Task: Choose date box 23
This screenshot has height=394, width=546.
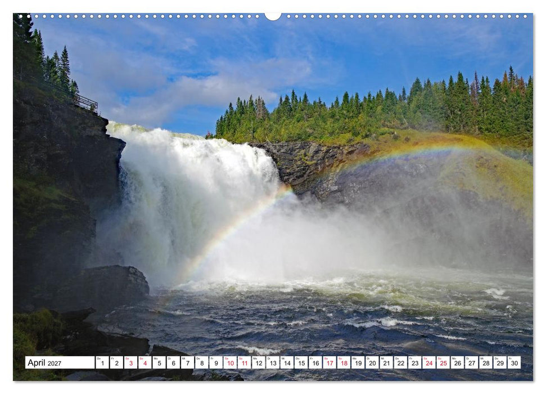Action: [x=415, y=362]
